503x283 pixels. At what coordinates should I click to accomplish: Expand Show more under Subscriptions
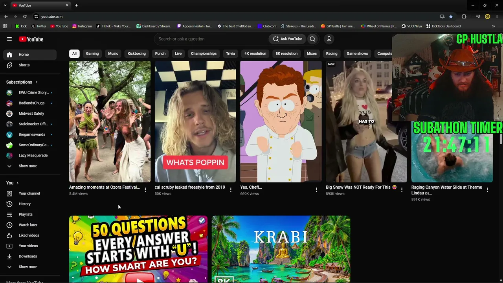(x=28, y=166)
